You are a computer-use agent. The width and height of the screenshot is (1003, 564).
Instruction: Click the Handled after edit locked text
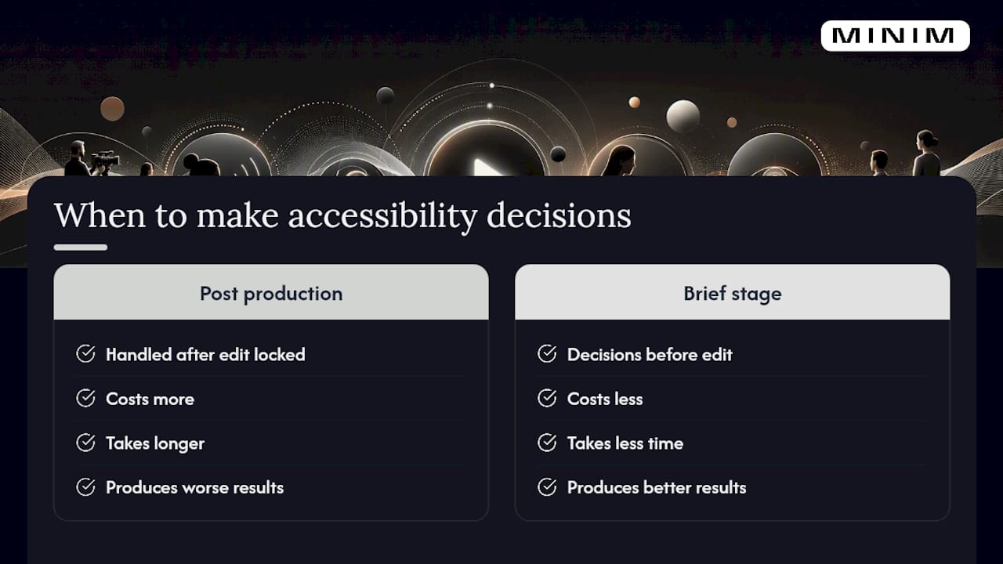point(205,355)
